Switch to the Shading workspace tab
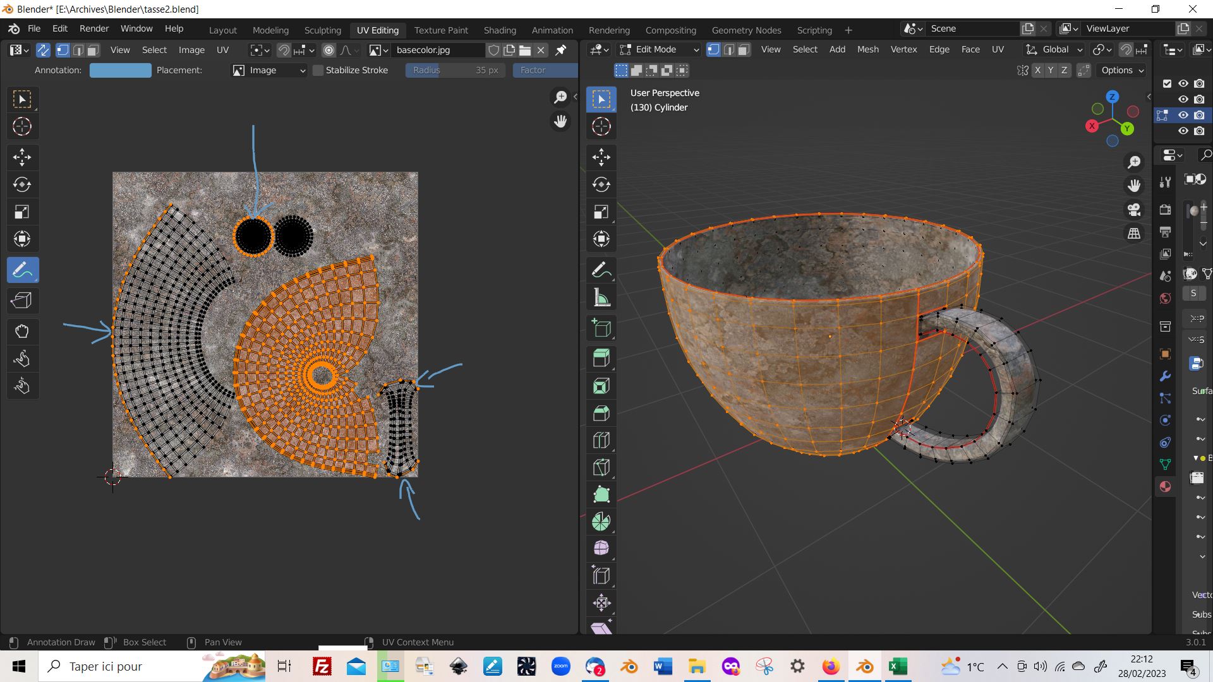 (500, 30)
